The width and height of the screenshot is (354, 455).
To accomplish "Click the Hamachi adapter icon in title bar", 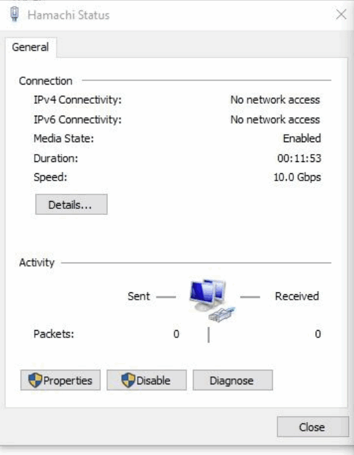I will click(x=15, y=15).
